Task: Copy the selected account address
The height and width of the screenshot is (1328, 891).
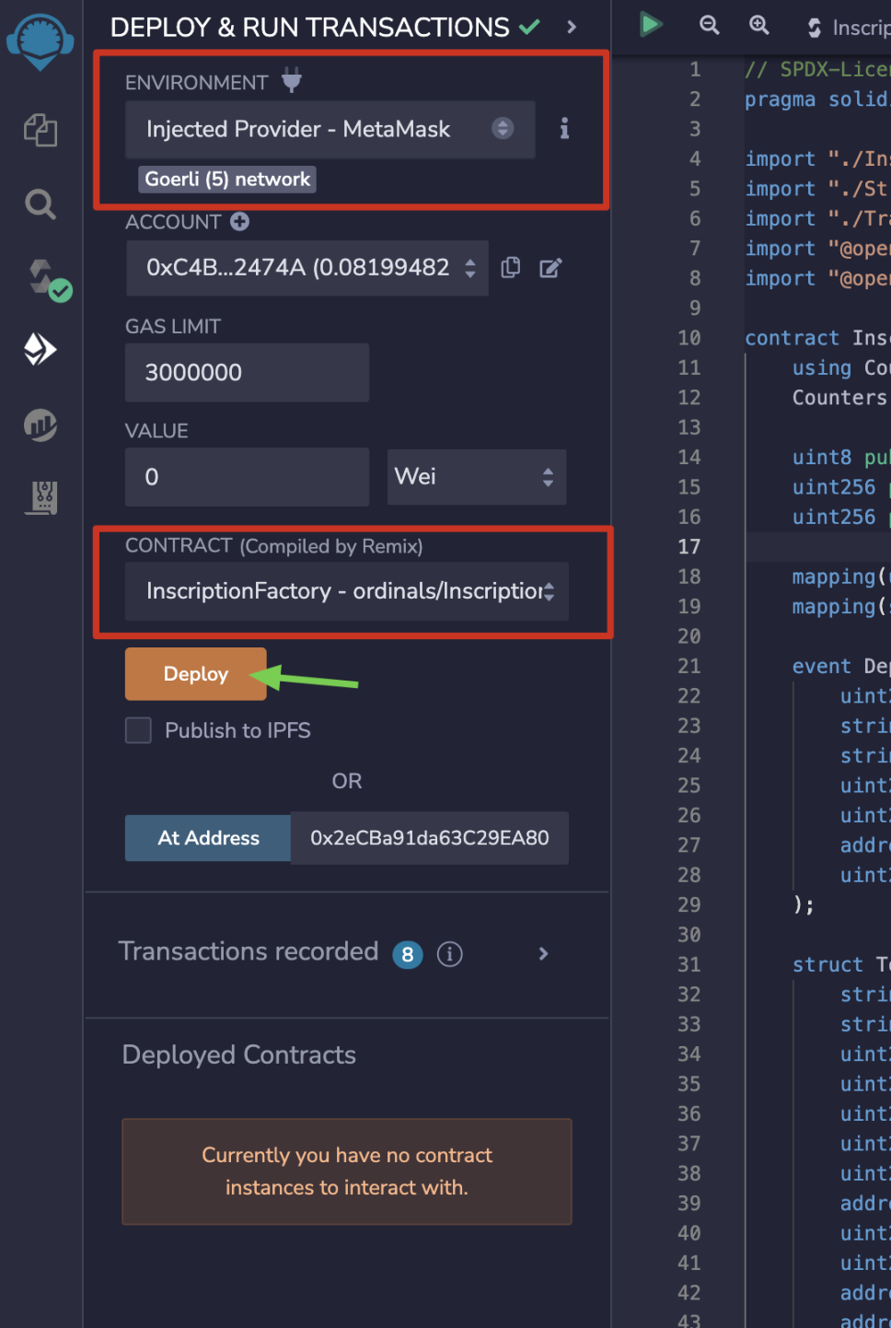Action: point(510,268)
